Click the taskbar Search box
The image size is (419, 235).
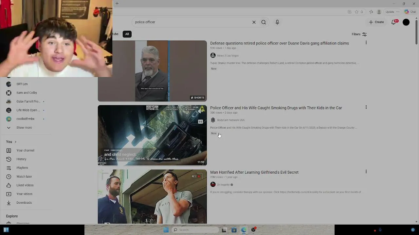click(195, 230)
